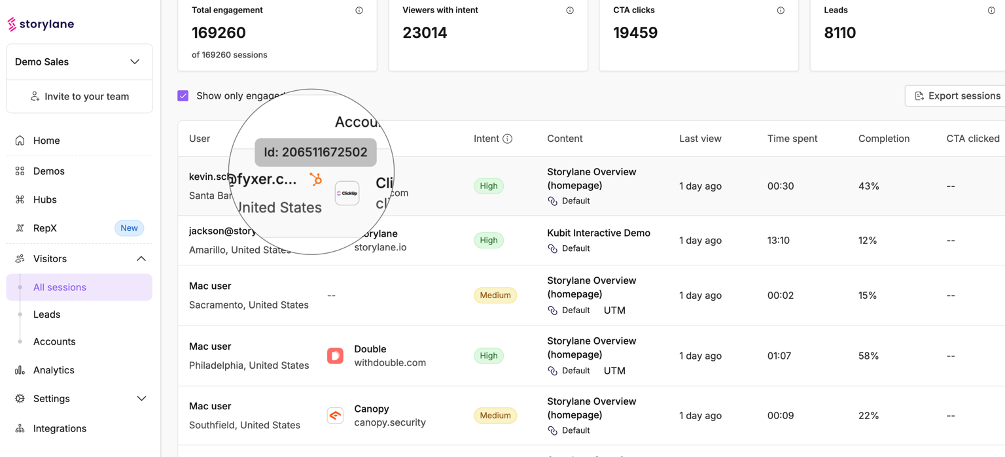This screenshot has width=1005, height=457.
Task: Click the Integrations icon
Action: coord(20,429)
